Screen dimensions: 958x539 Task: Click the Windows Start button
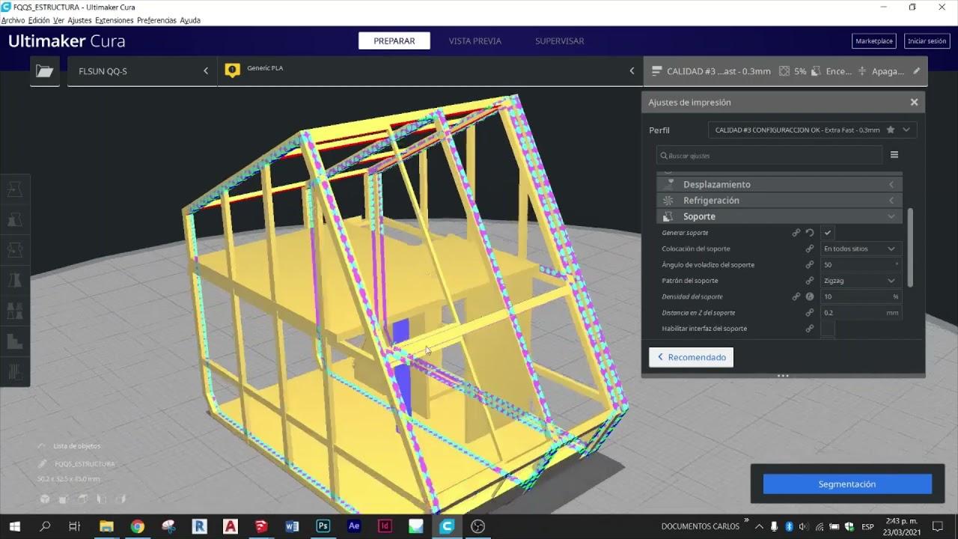14,526
